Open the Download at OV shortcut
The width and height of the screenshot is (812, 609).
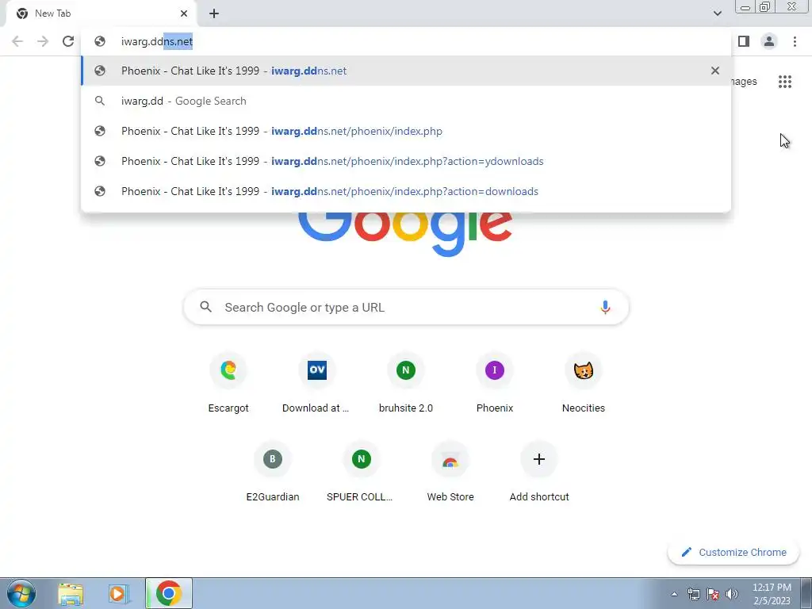click(x=317, y=383)
